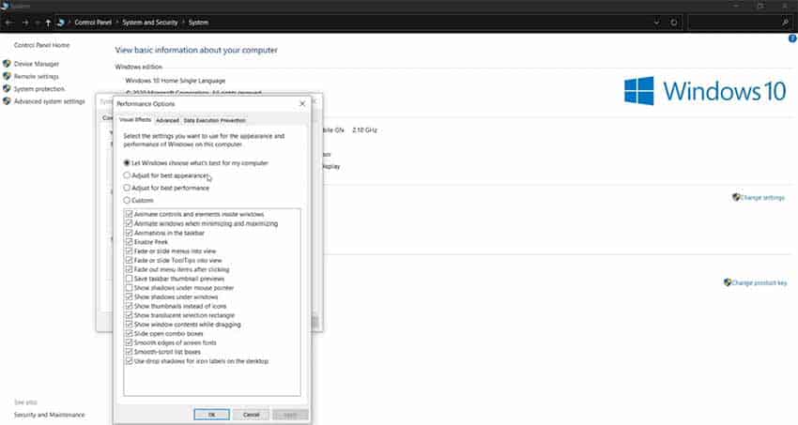
Task: Click the shield icon beside Advanced system settings
Action: [7, 101]
